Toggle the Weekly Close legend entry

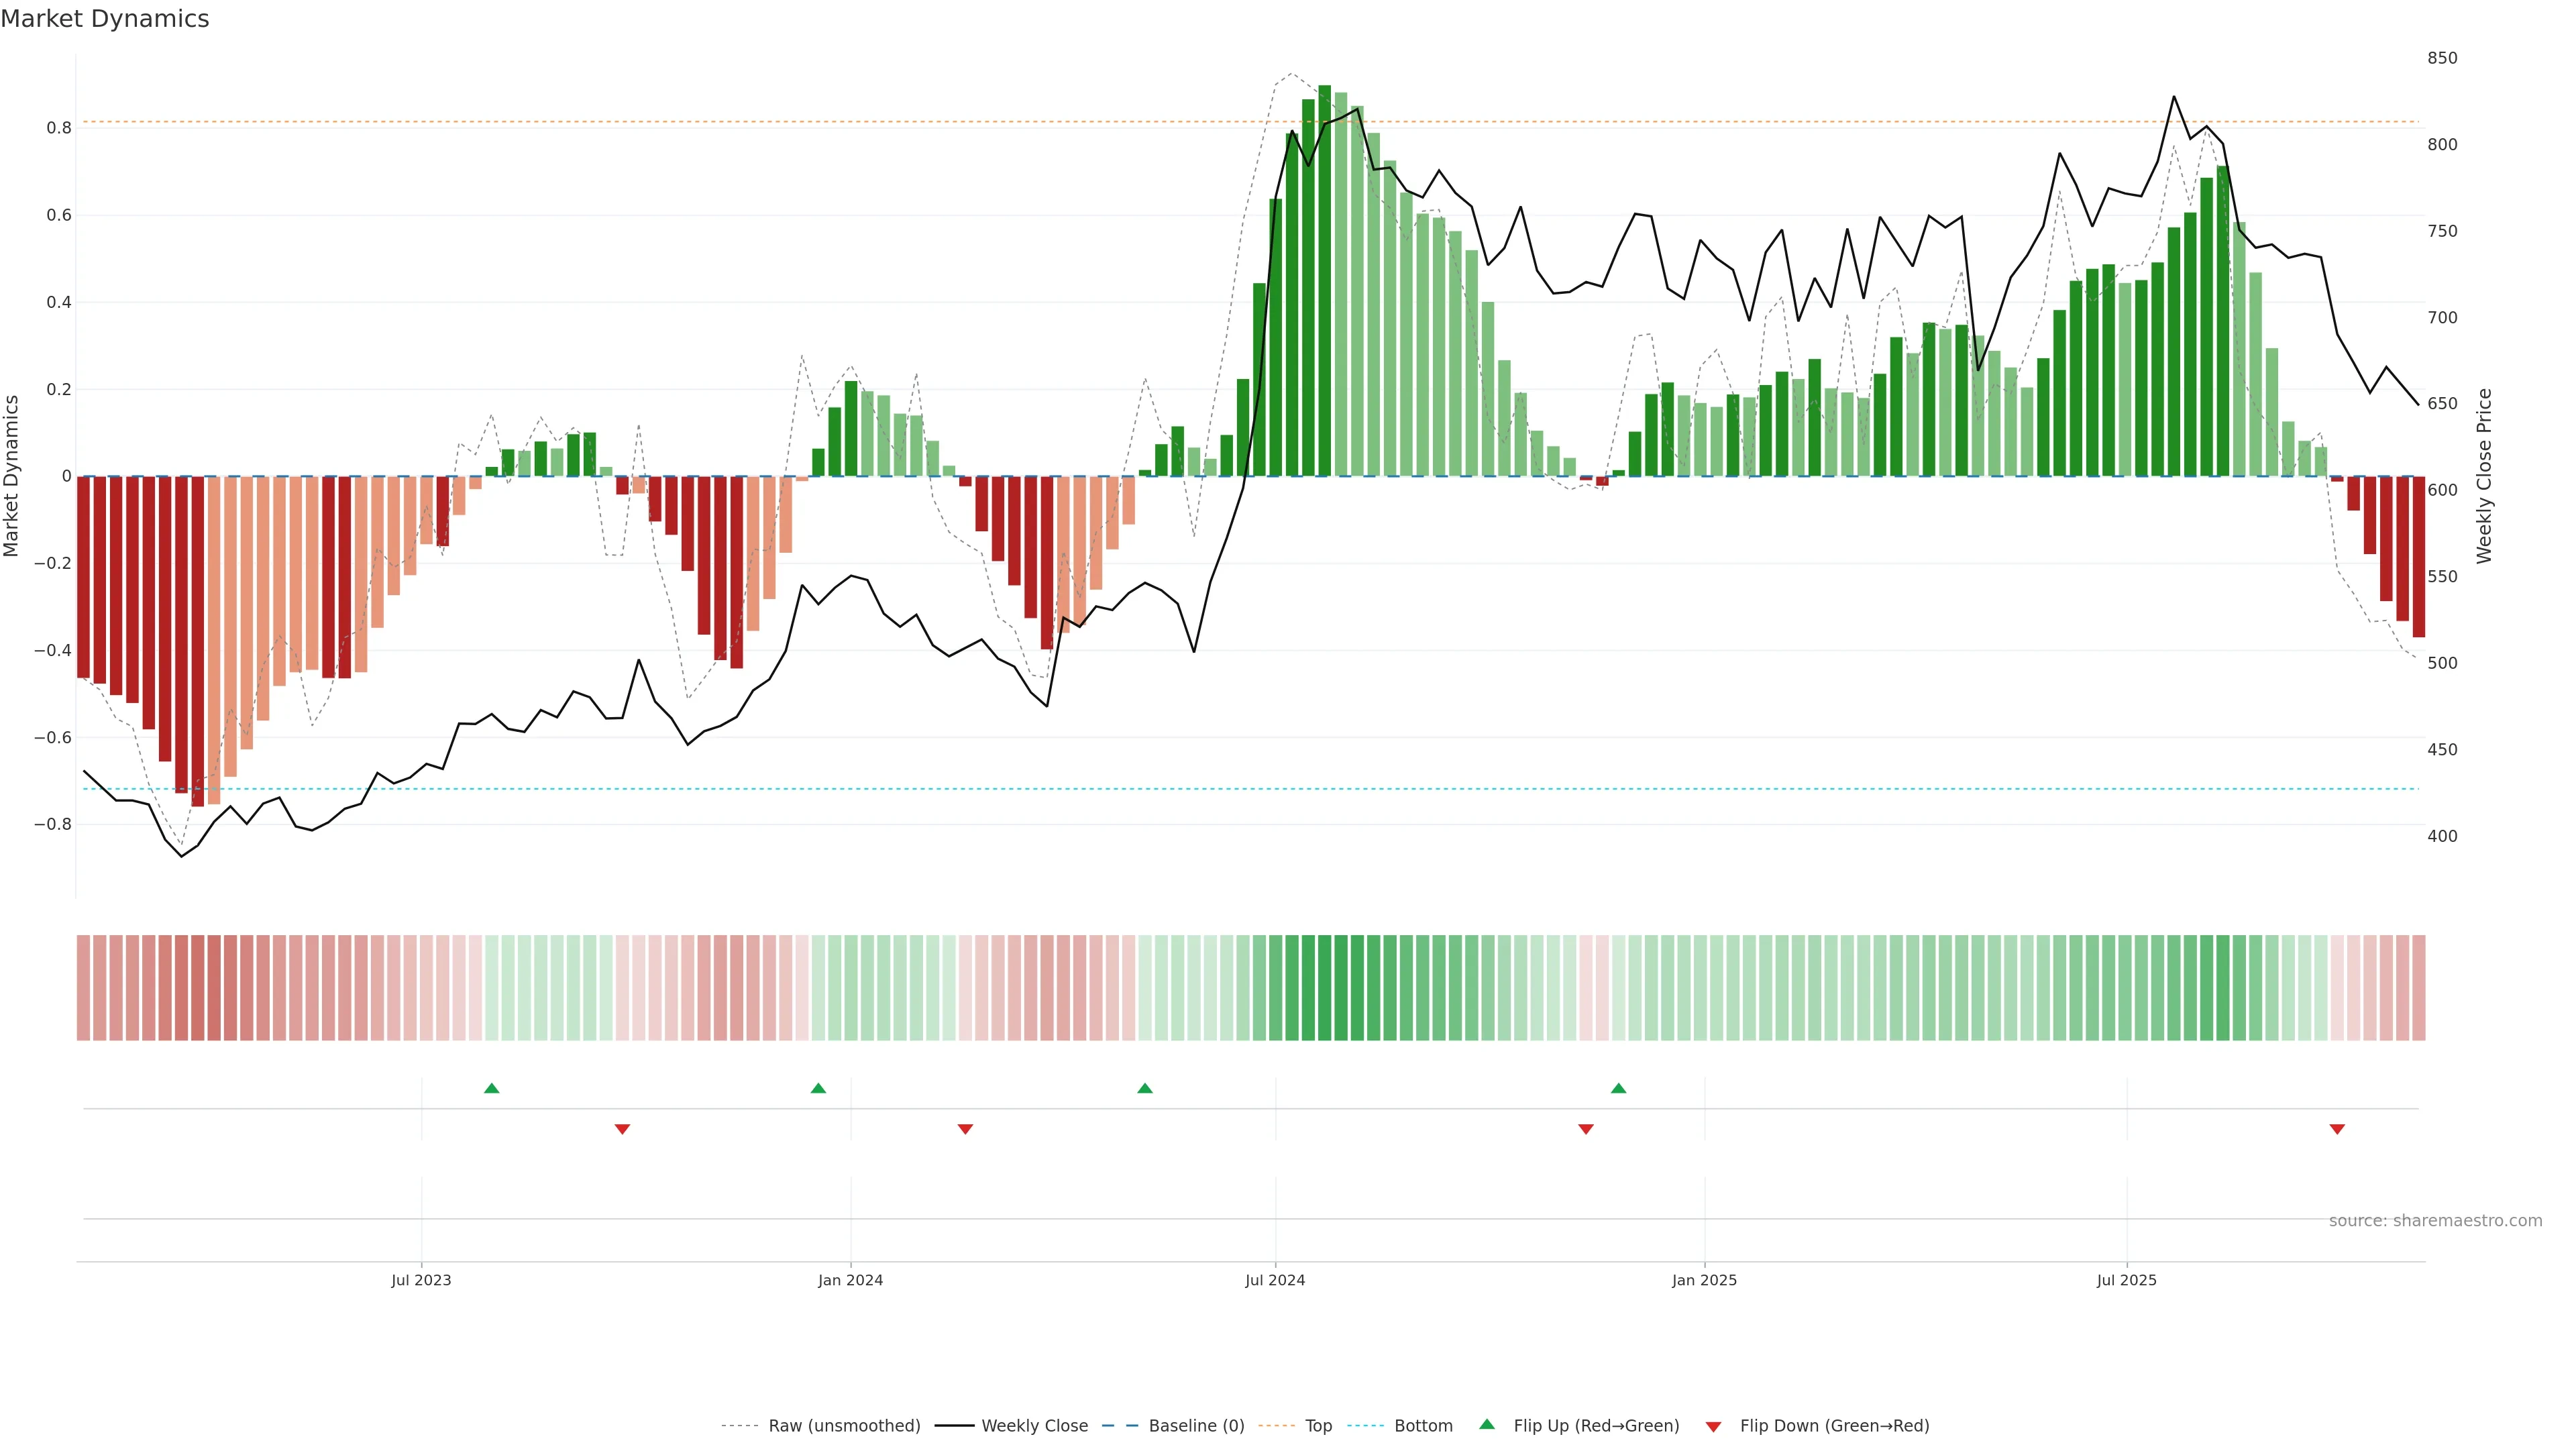pyautogui.click(x=1034, y=1426)
